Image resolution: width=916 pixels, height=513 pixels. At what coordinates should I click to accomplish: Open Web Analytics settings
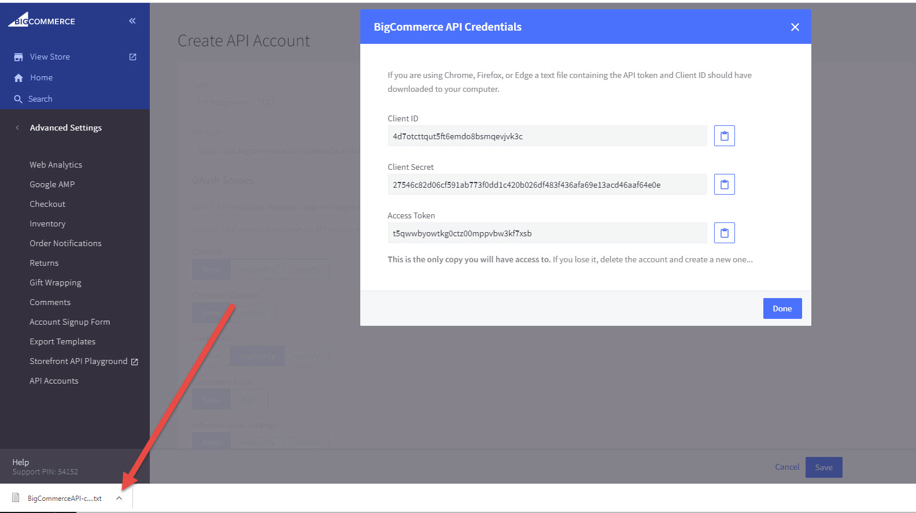[x=56, y=165]
